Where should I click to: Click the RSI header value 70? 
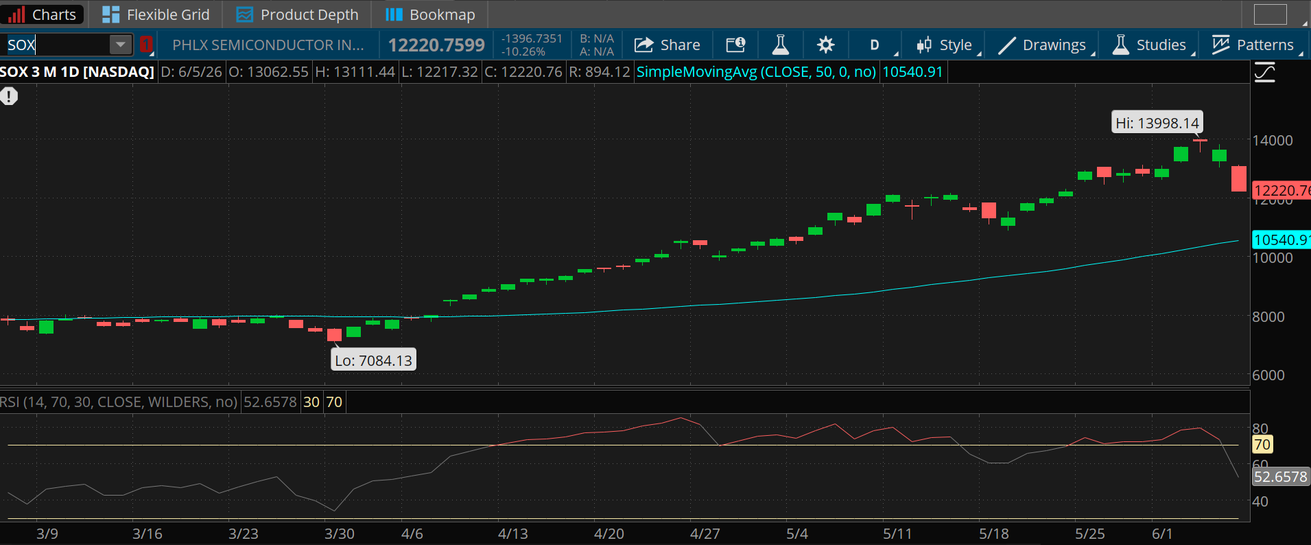[334, 402]
